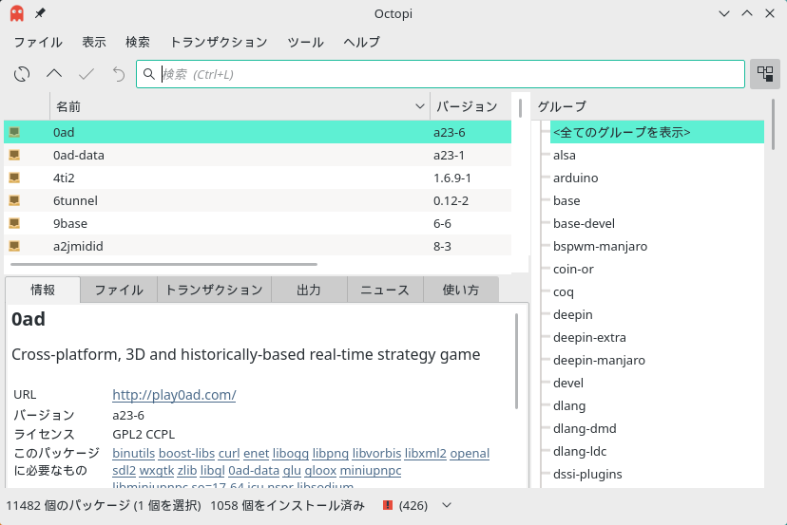The height and width of the screenshot is (525, 787).
Task: Click the system upgrade arrow icon
Action: coord(54,74)
